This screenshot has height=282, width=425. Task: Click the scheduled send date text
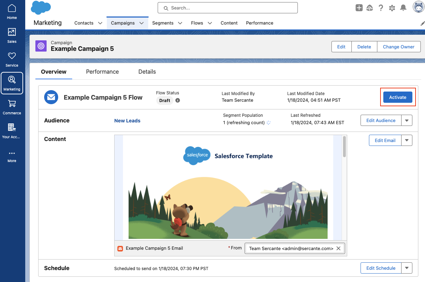[x=161, y=269]
